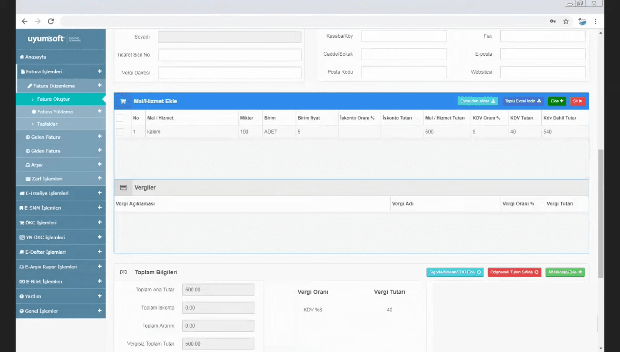Click the shopping cart icon in Mal/Hizmet Ekle
This screenshot has width=620, height=352.
point(123,101)
